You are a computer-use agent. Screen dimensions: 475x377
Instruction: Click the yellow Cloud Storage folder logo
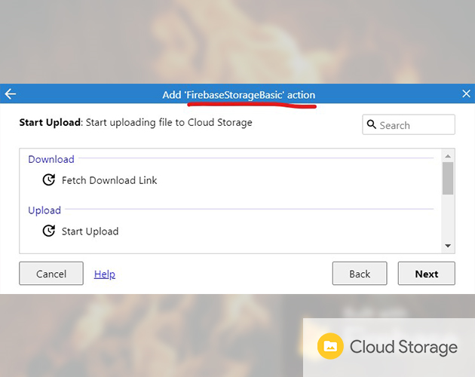coord(329,347)
